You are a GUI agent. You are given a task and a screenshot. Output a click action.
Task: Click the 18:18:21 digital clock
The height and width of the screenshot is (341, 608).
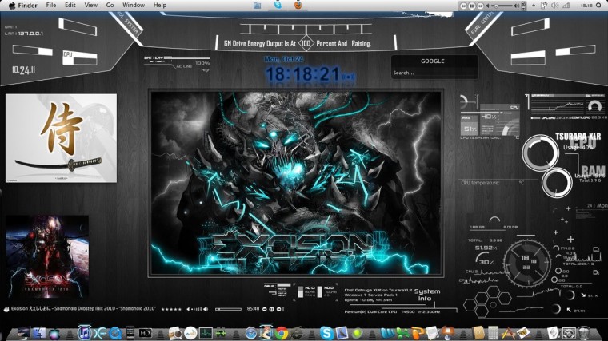pyautogui.click(x=302, y=74)
